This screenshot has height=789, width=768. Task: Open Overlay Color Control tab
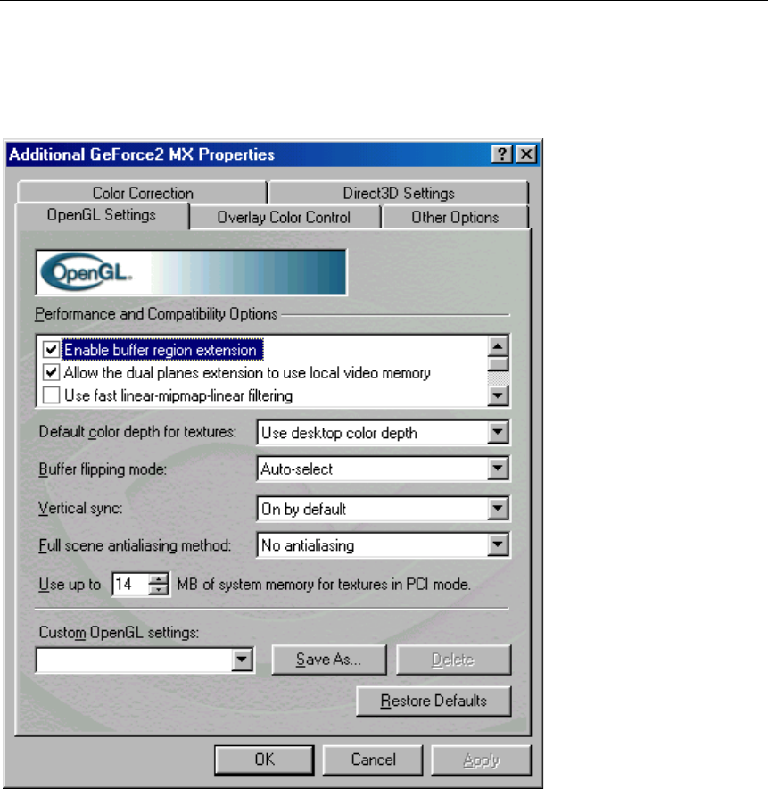[x=284, y=218]
